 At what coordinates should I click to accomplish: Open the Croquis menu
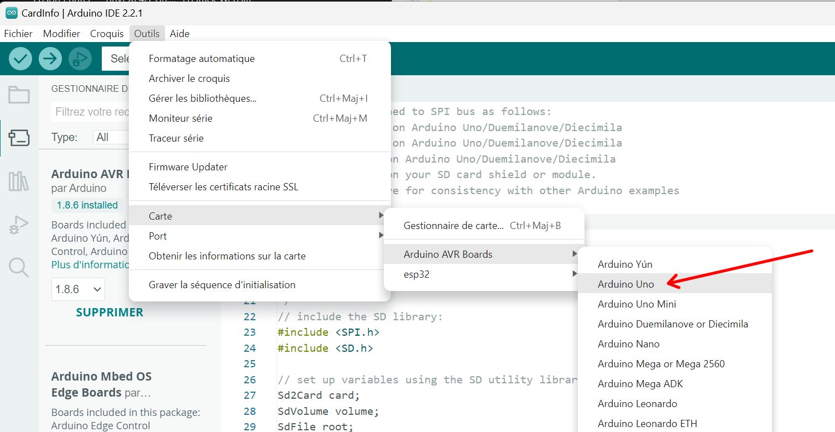[x=107, y=34]
